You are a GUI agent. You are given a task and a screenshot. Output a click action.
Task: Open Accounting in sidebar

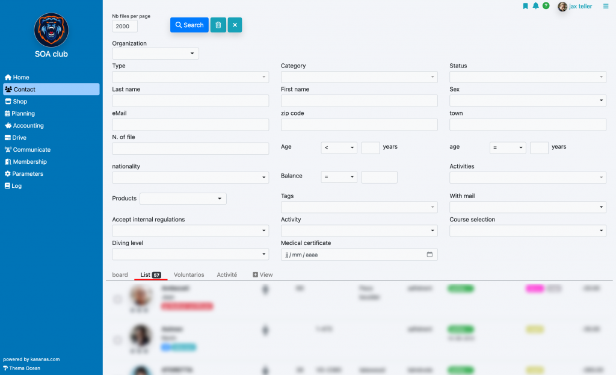point(24,125)
